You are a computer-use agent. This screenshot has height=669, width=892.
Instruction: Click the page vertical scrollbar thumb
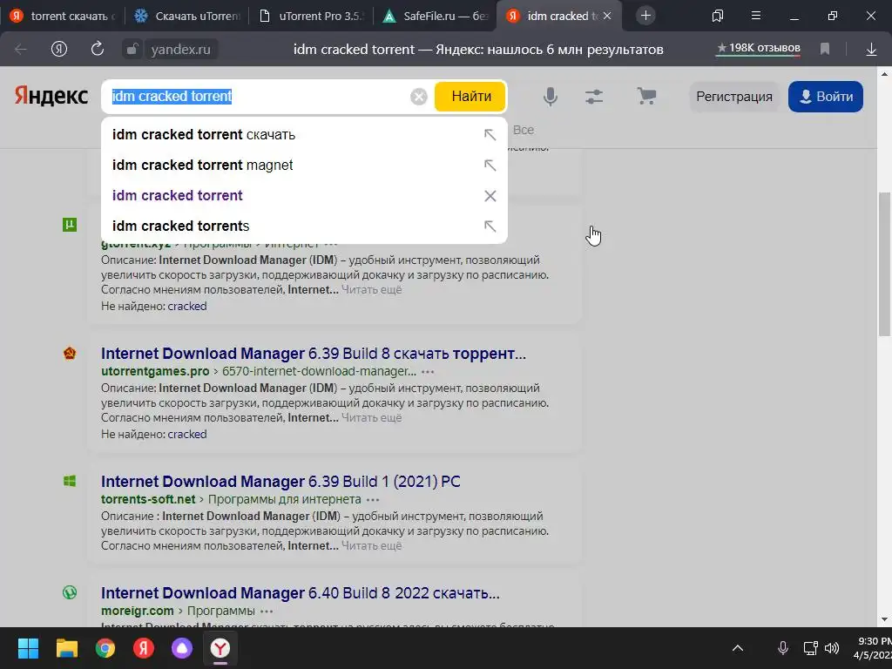point(884,264)
